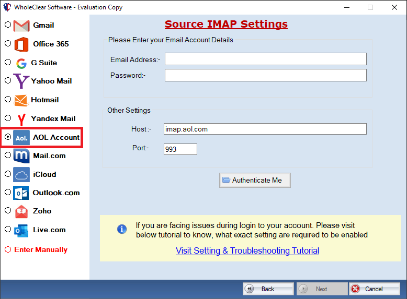
Task: Choose the Live.com radio button
Action: [8, 229]
